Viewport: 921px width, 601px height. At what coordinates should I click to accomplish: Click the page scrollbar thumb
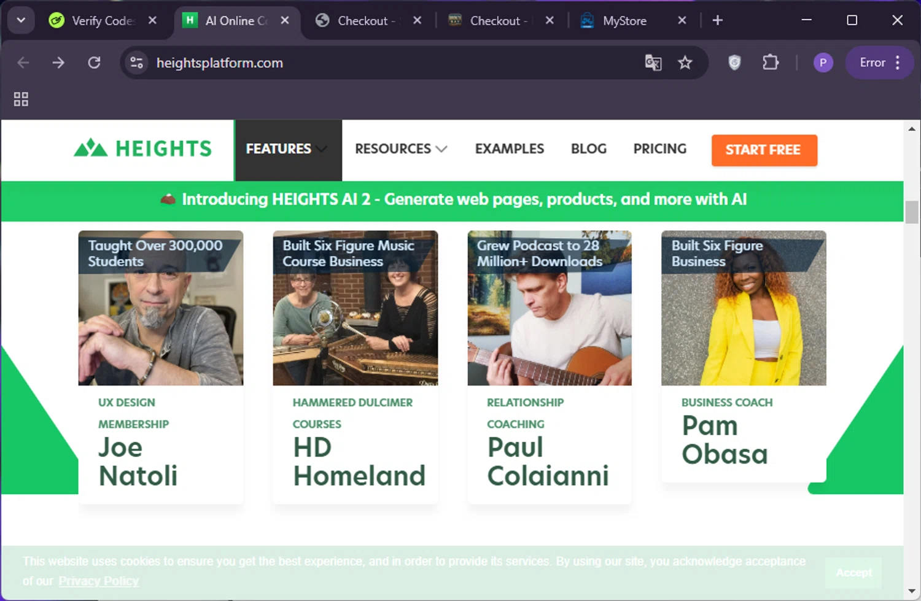(x=912, y=212)
